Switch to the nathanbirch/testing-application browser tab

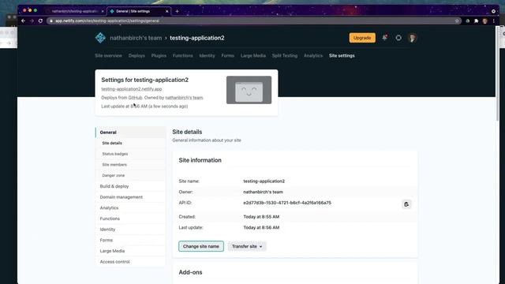tap(75, 11)
